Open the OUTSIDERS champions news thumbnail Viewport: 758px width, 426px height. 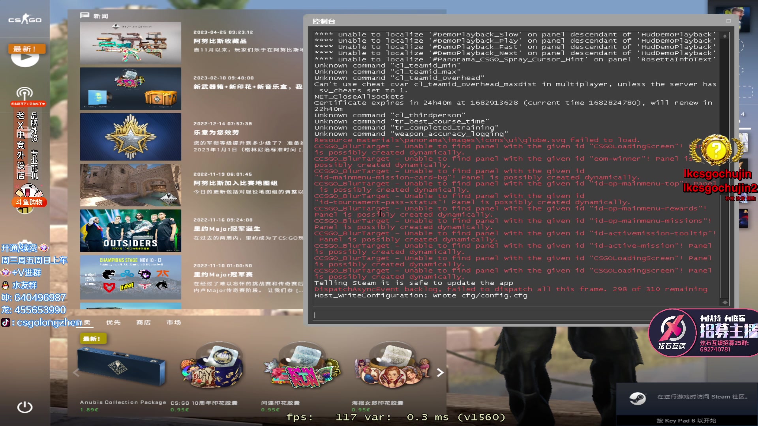tap(130, 230)
